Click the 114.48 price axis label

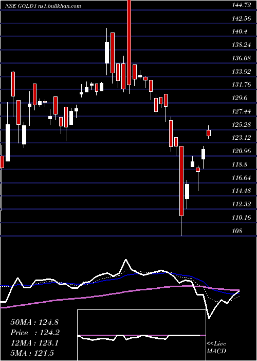(x=242, y=191)
